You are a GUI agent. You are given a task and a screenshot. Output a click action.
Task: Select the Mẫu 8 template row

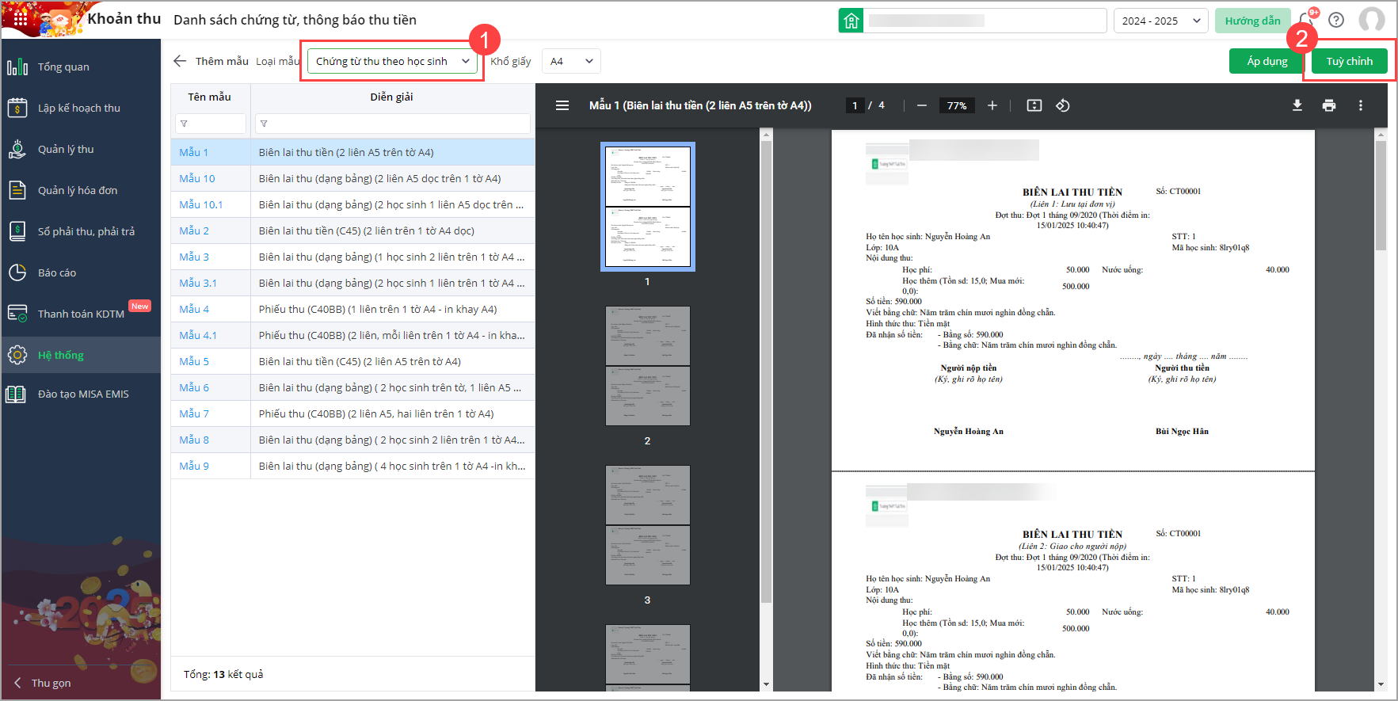pyautogui.click(x=352, y=440)
